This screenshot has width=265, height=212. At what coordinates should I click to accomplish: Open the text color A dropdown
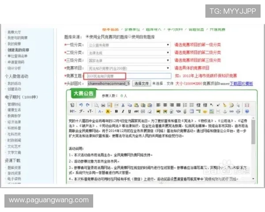click(100, 111)
